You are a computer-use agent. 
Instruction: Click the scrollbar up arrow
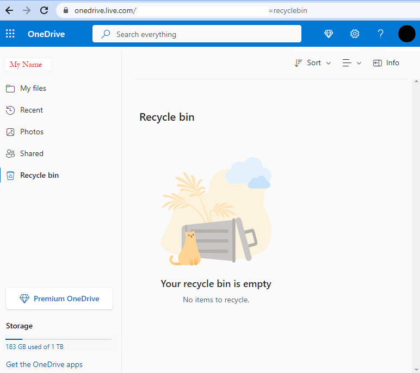416,81
